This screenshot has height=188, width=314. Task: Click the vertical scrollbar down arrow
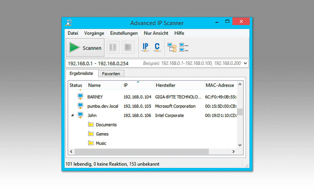tap(240, 145)
